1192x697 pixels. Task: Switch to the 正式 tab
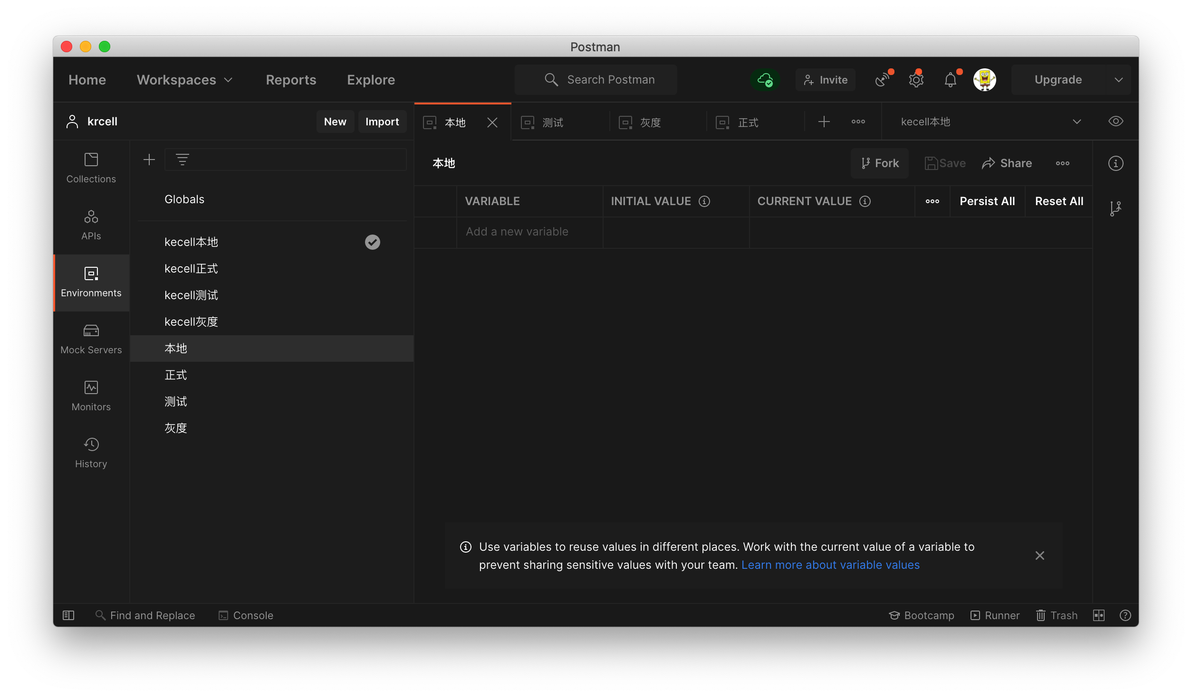click(x=755, y=122)
